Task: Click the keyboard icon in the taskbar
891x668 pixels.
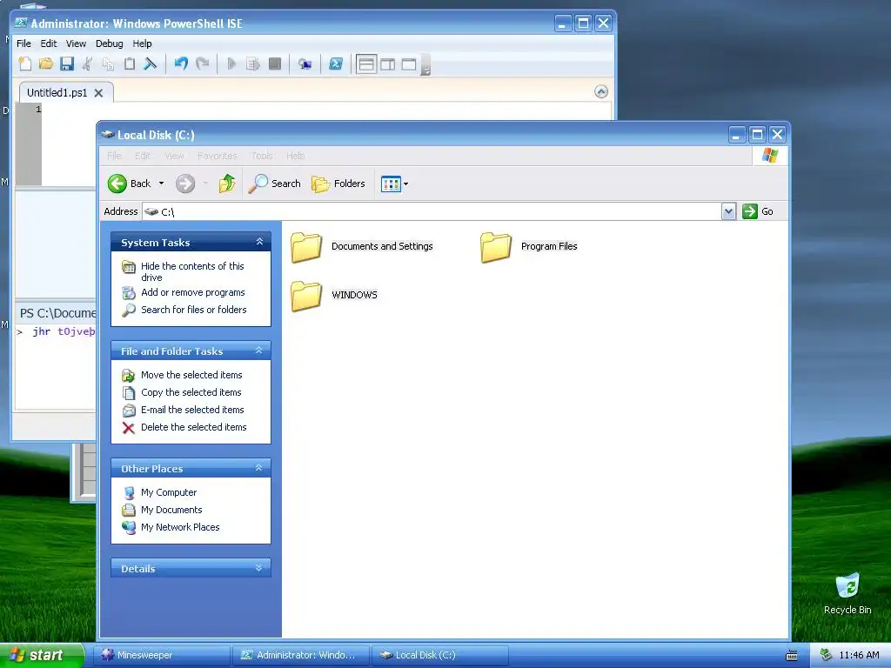Action: [792, 656]
